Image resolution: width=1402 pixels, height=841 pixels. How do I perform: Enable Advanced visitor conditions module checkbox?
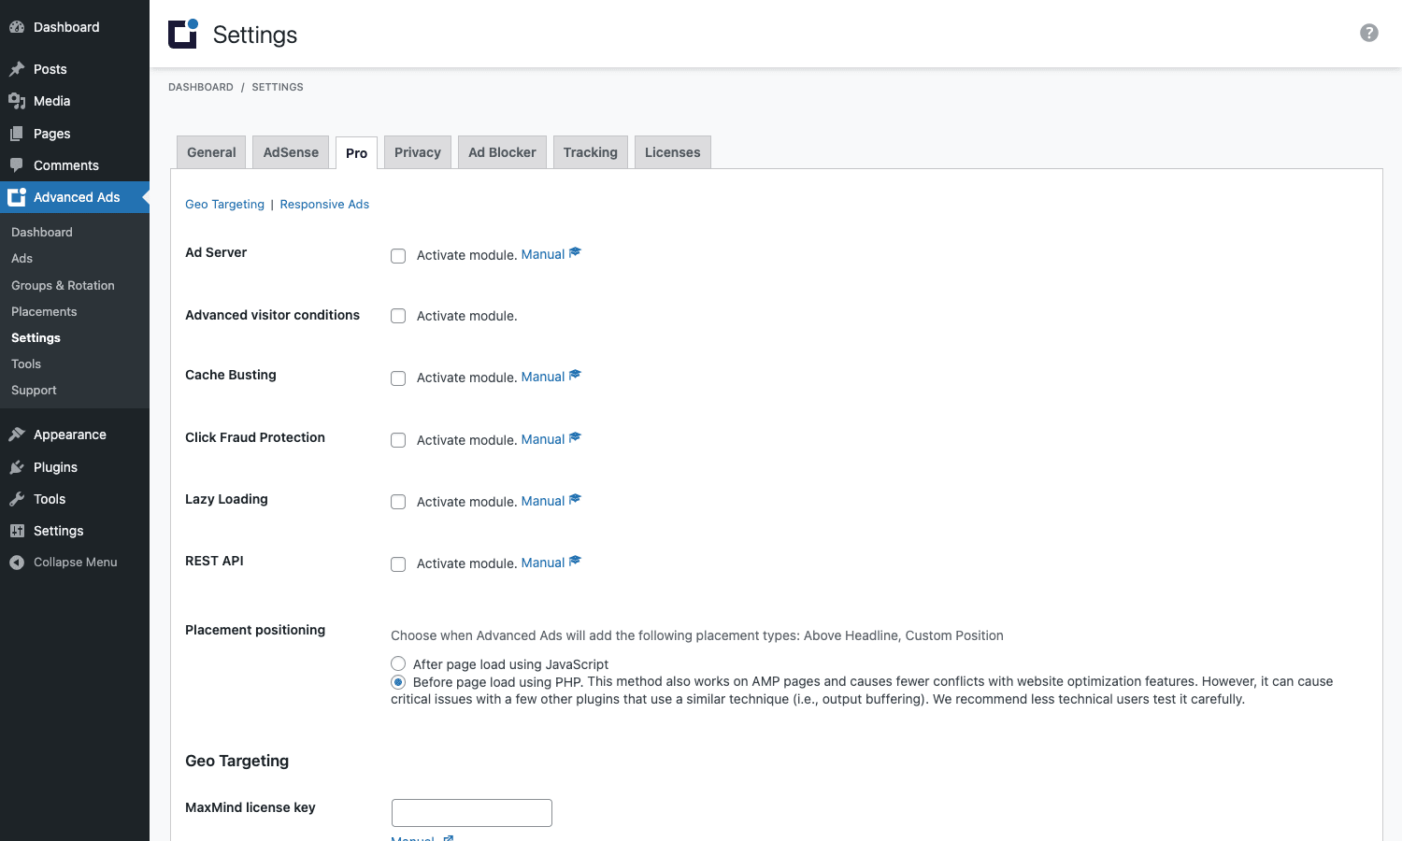point(398,316)
